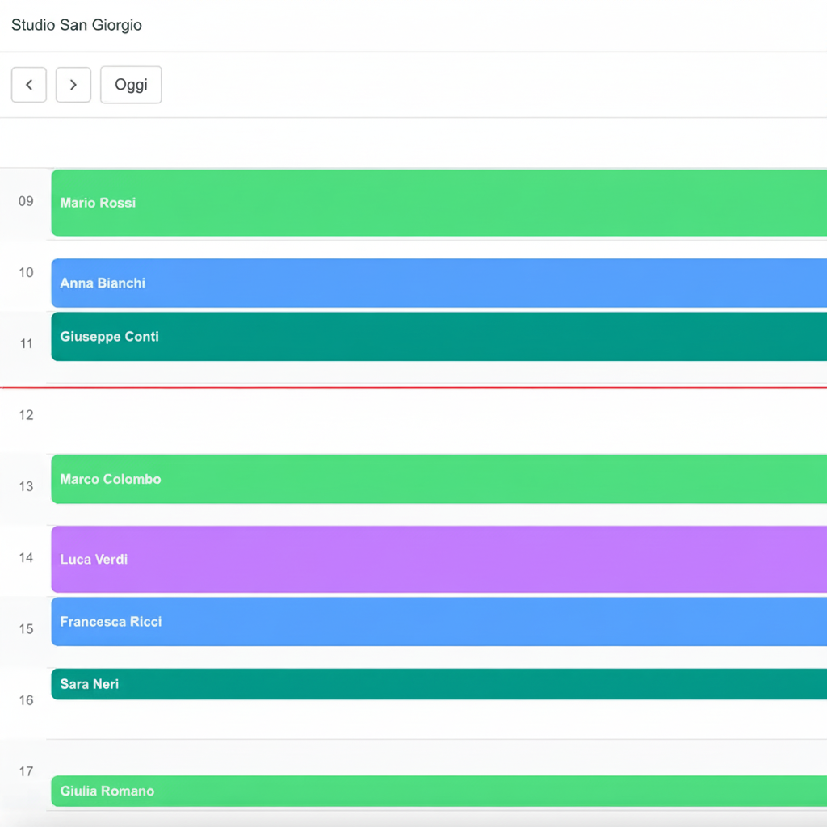Click the empty 12 o'clock time slot
The height and width of the screenshot is (827, 827).
point(436,422)
